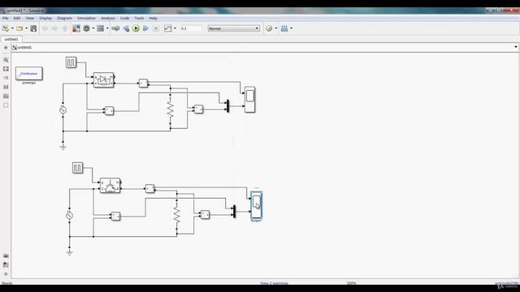This screenshot has height=292, width=520.
Task: Expand the explorer bar dropdown at far right
Action: pyautogui.click(x=516, y=47)
